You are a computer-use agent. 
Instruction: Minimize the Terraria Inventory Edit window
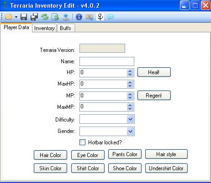(185, 5)
